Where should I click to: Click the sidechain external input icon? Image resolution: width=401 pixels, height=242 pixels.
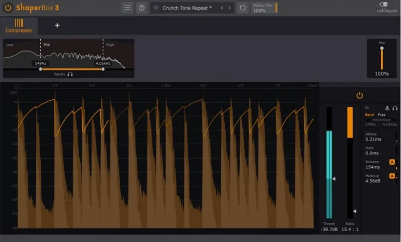(x=387, y=108)
